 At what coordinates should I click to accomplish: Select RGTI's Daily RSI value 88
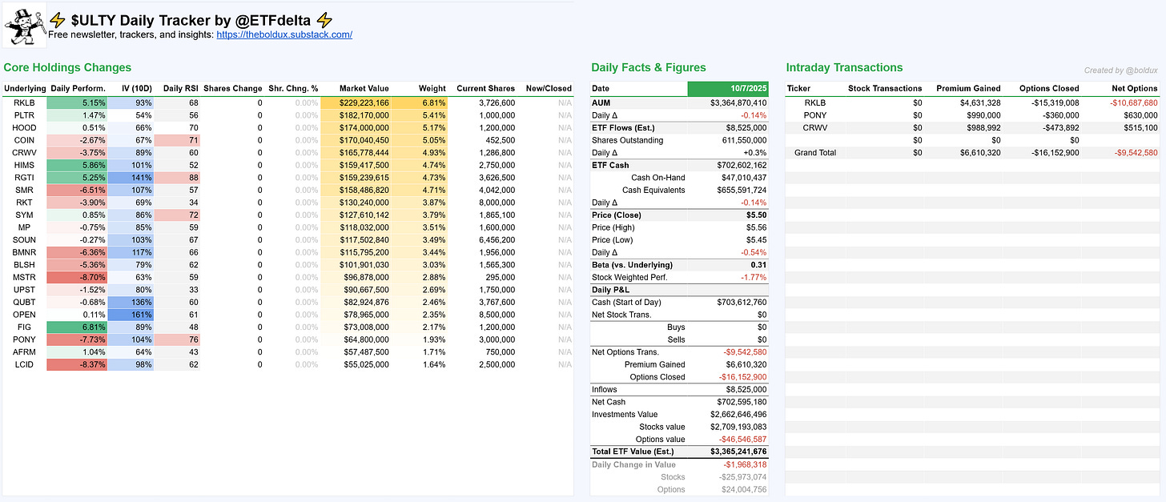[x=177, y=178]
